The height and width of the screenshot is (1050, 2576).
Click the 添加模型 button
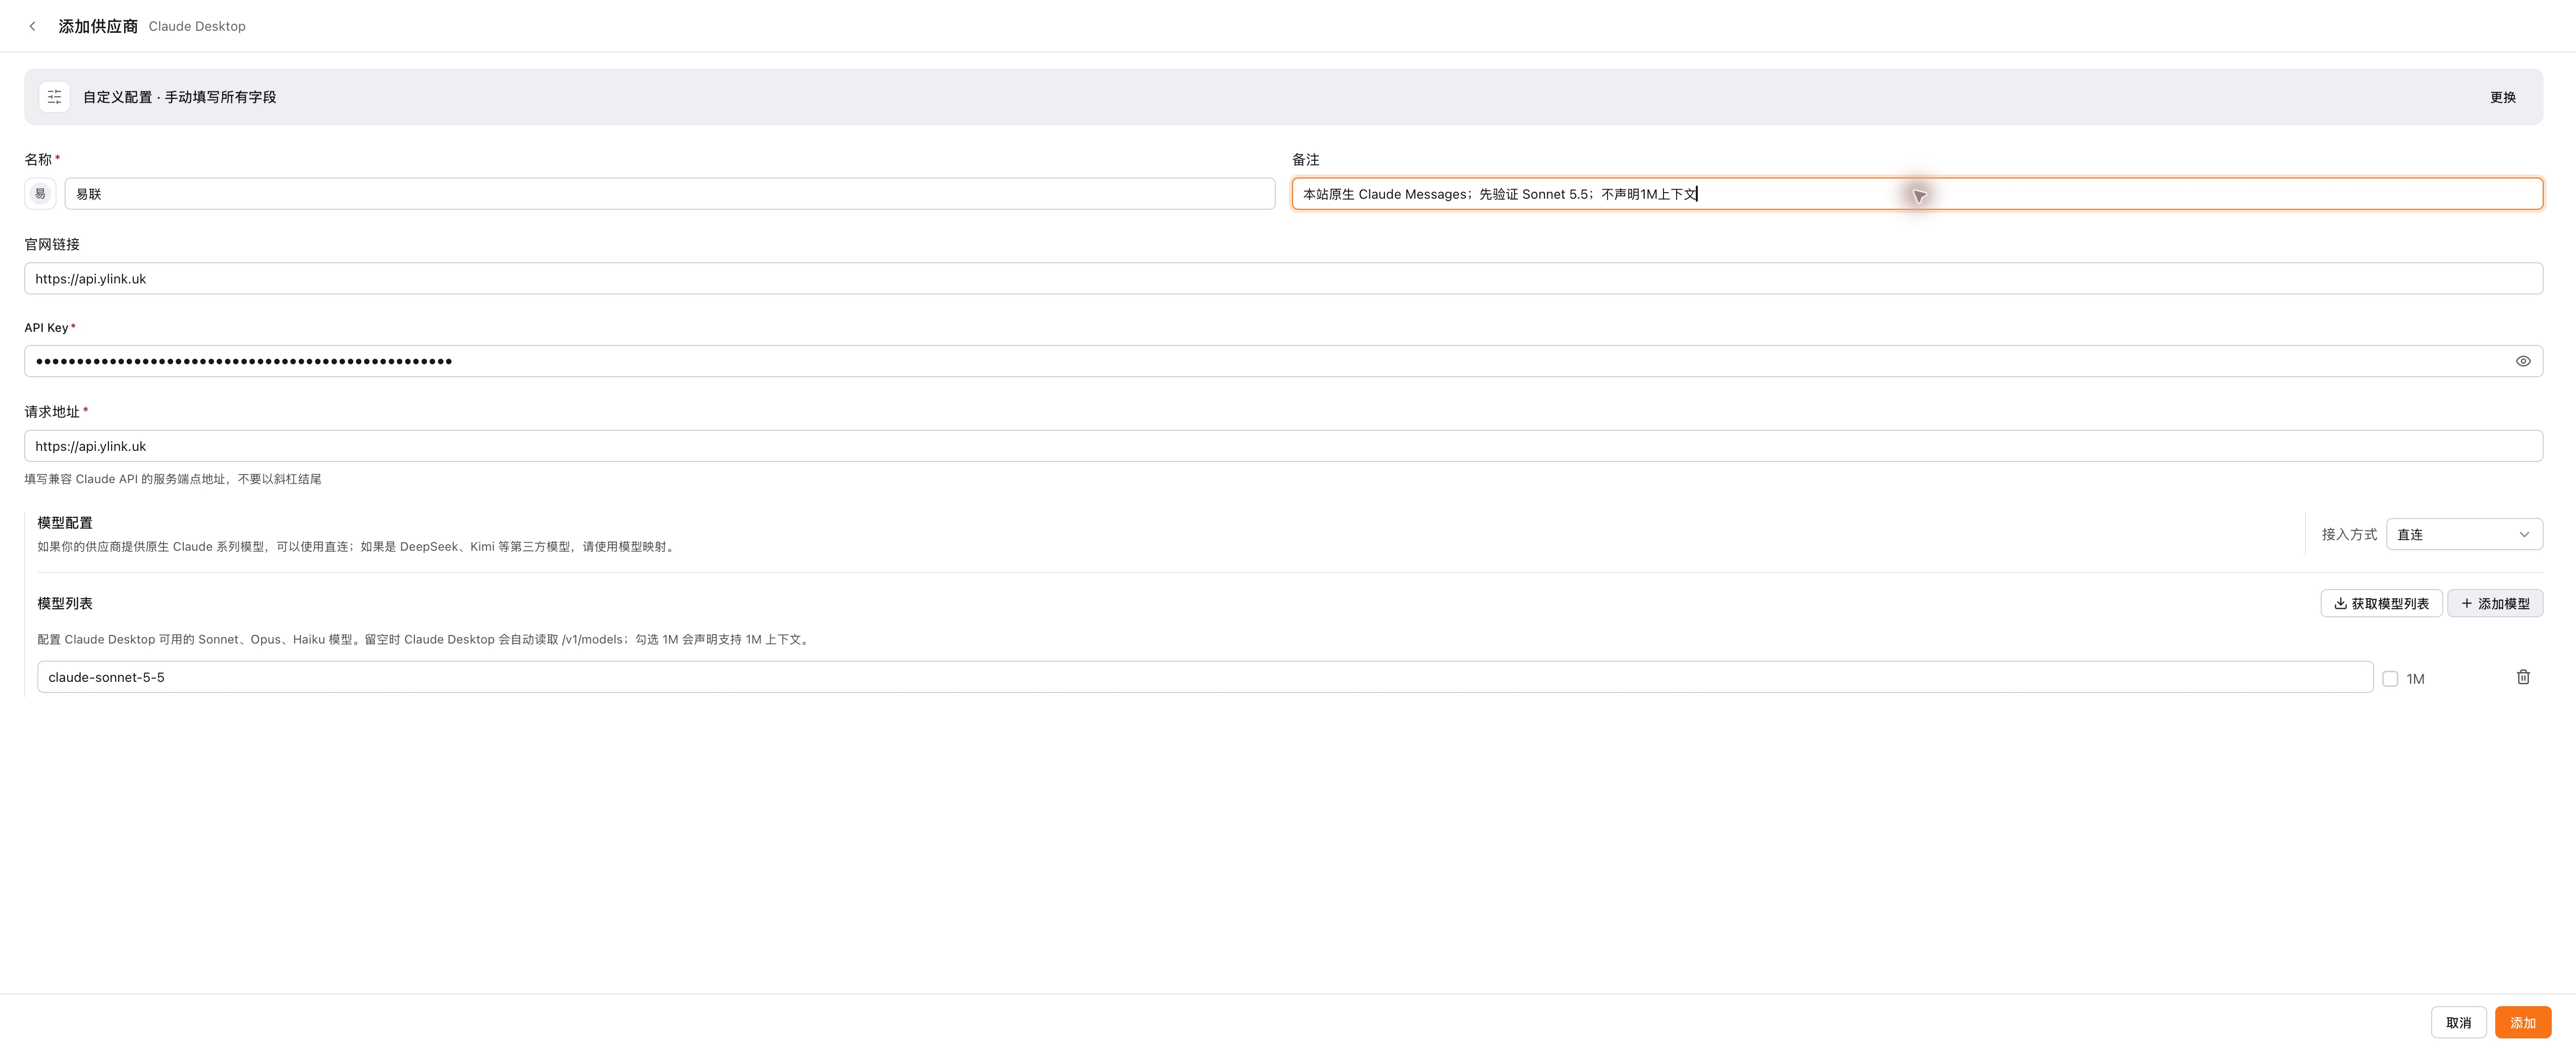[2495, 604]
